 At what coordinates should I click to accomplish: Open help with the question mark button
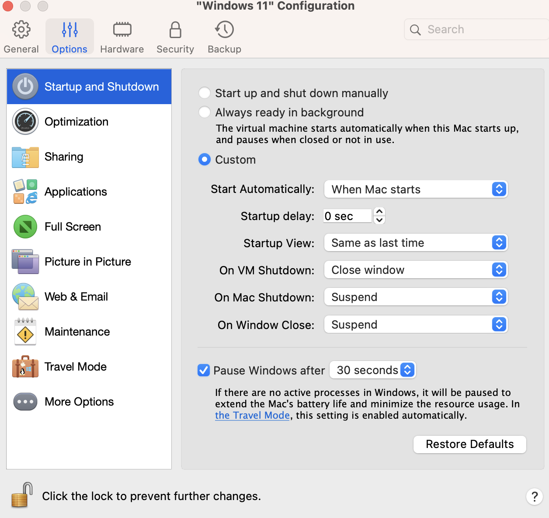pos(534,497)
